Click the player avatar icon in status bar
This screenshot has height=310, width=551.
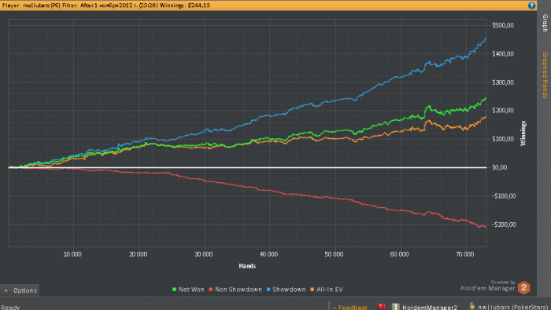pyautogui.click(x=472, y=306)
